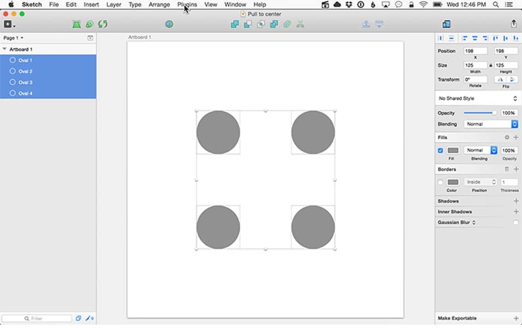Open the Page 1 dropdown
Screen dimensions: 522x328
click(x=13, y=38)
